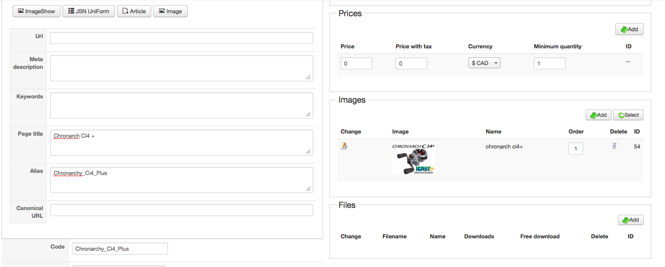Click Select button in Images section
The width and height of the screenshot is (665, 267).
(x=628, y=115)
